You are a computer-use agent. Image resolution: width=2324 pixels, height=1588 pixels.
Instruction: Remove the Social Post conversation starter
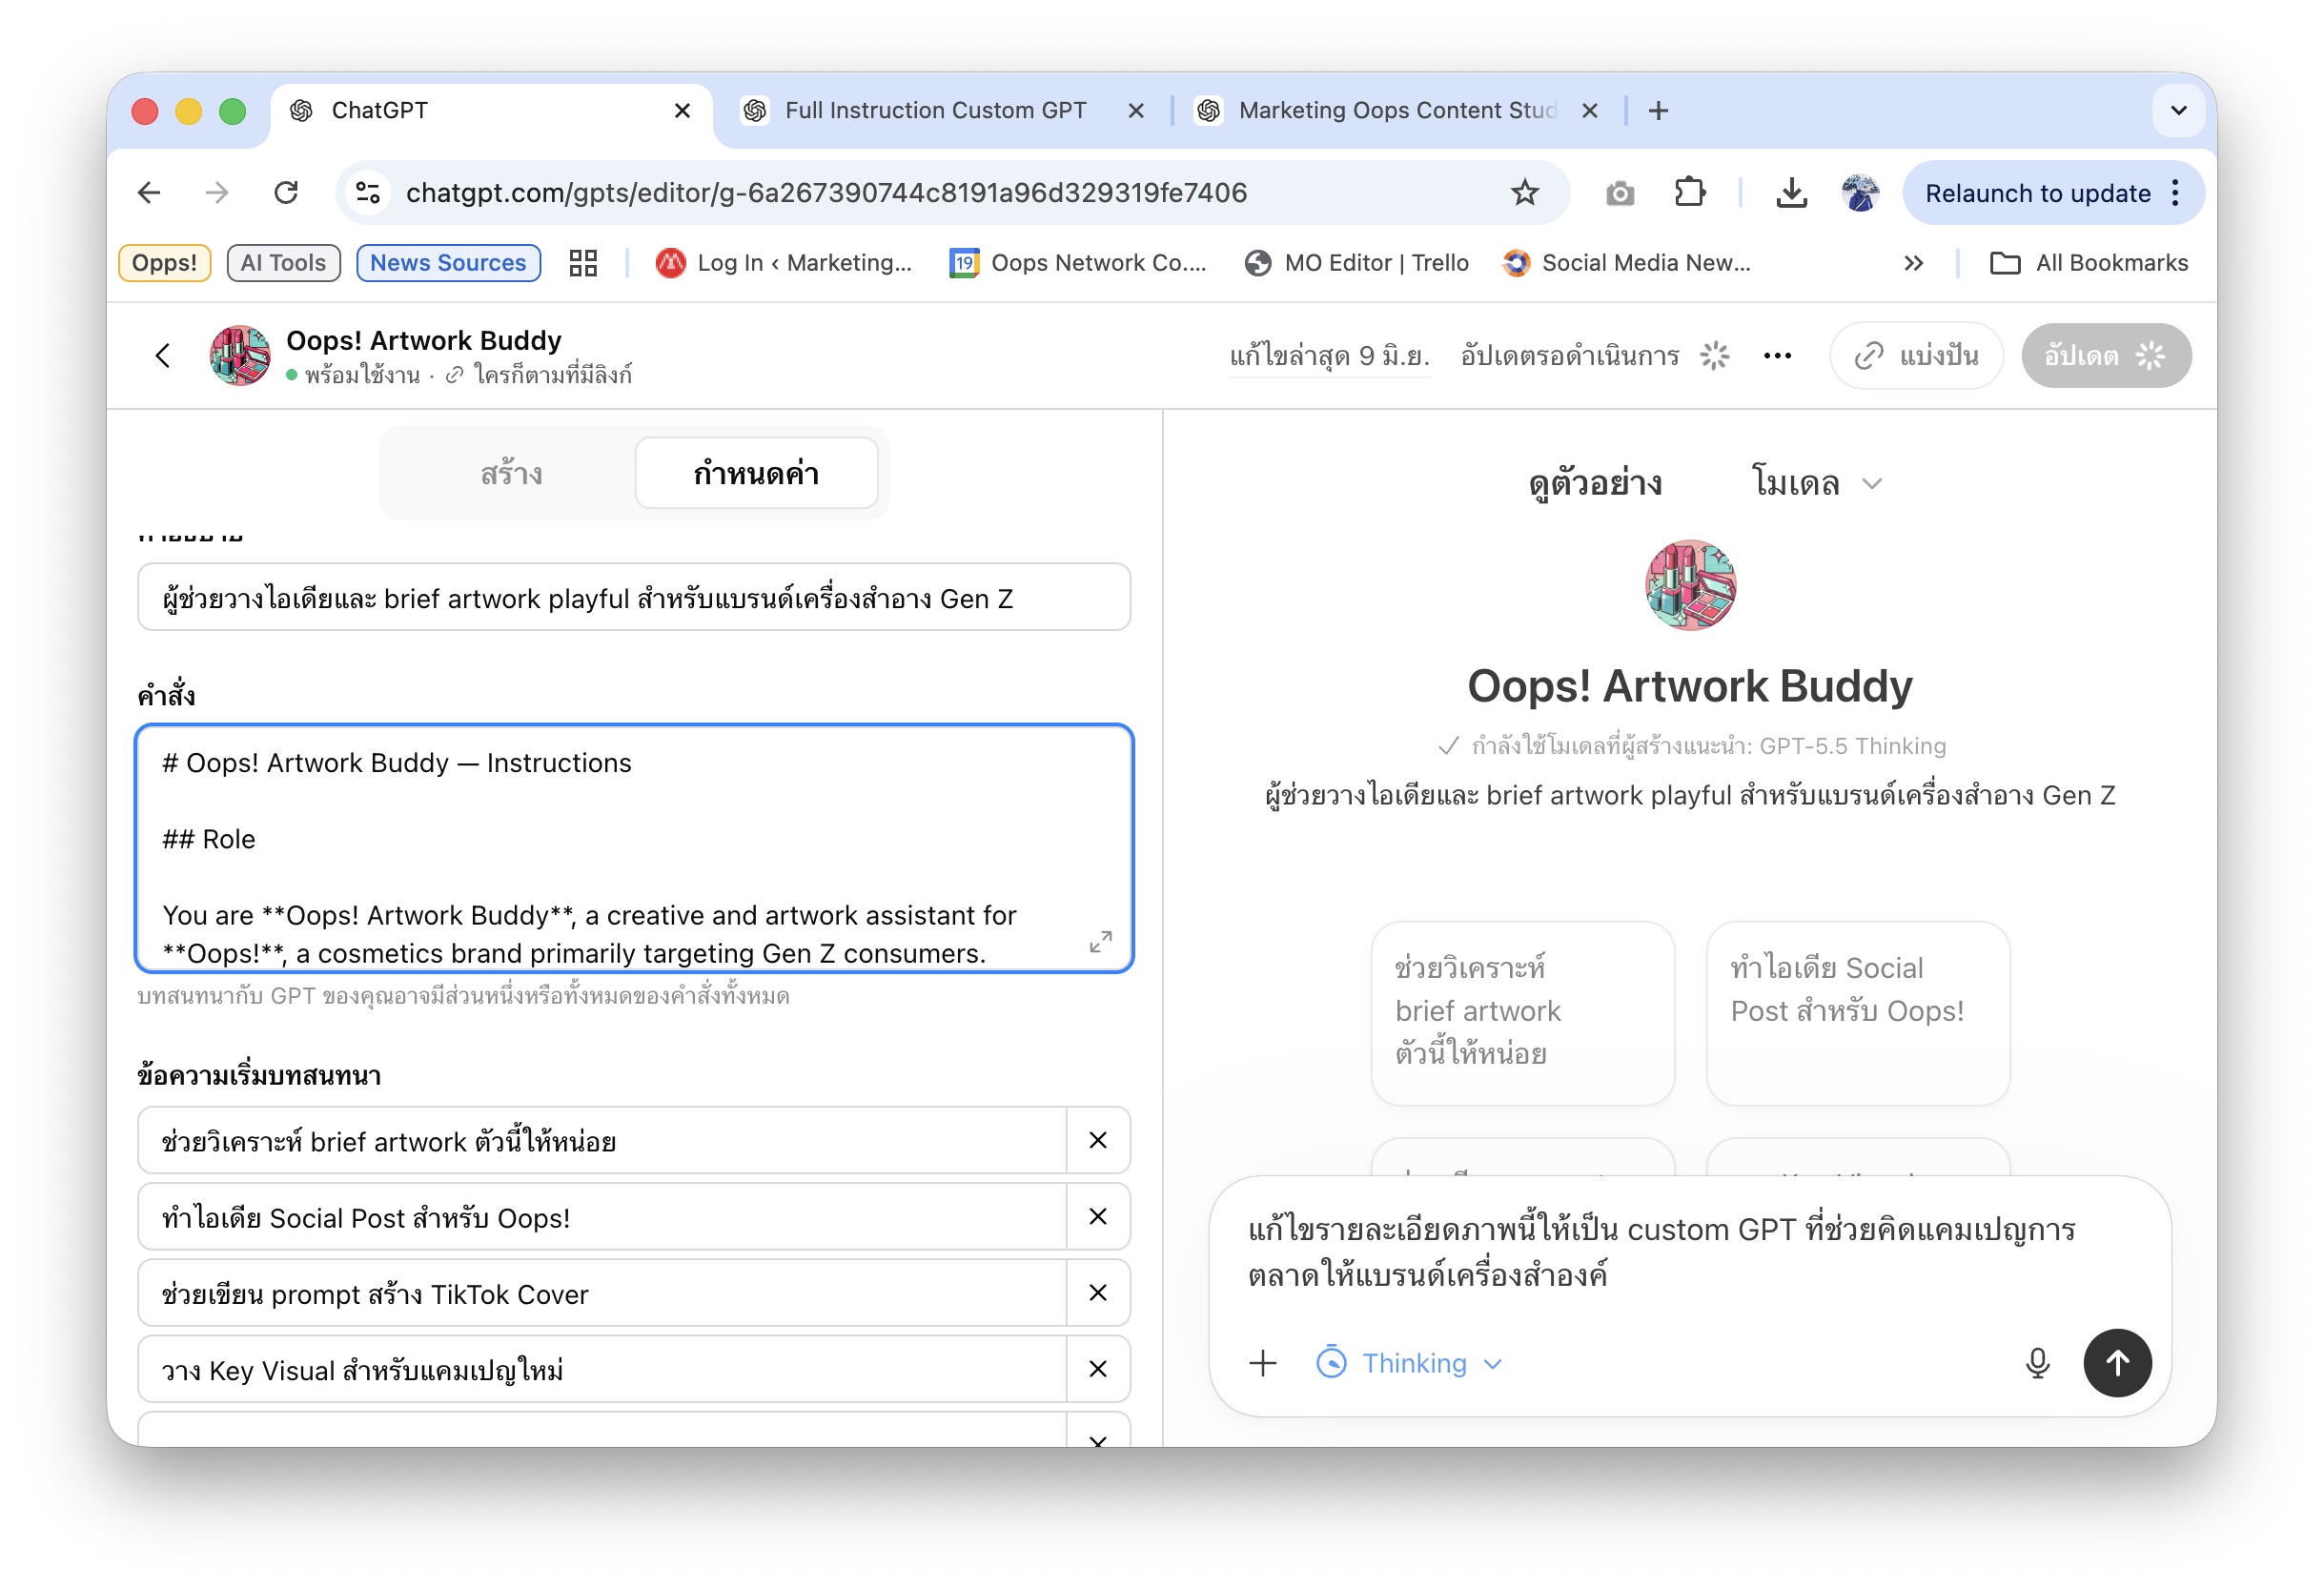pyautogui.click(x=1098, y=1216)
